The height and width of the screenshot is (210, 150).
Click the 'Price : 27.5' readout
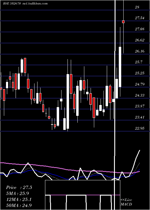(x=19, y=187)
